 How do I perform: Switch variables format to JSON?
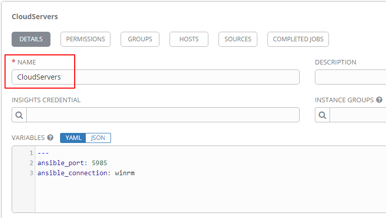(98, 138)
